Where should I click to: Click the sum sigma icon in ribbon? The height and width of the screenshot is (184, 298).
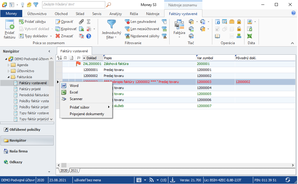click(x=89, y=22)
